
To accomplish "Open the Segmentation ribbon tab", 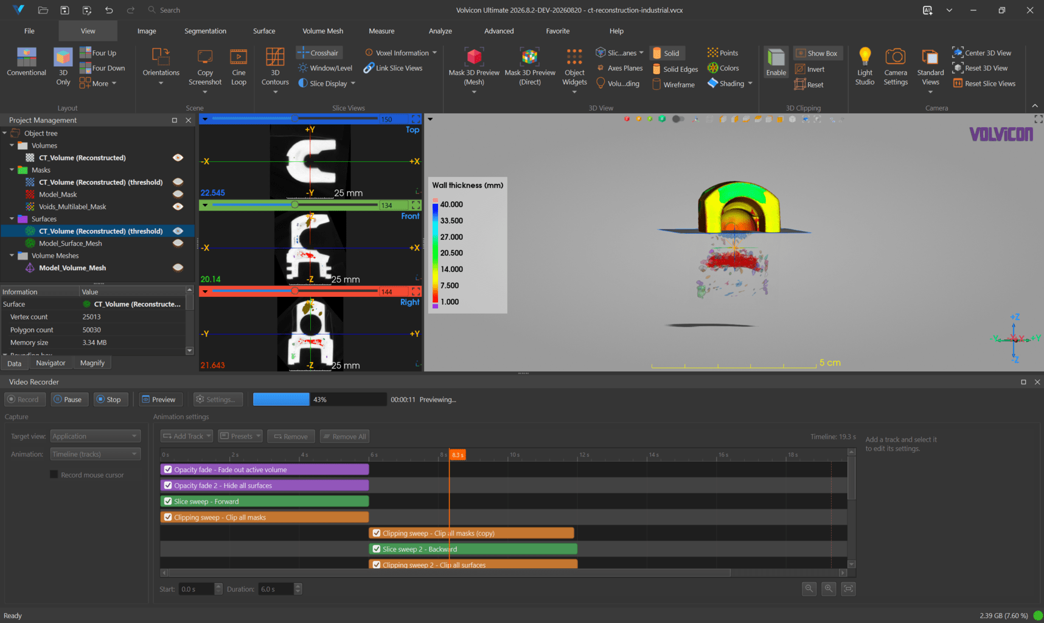I will 205,31.
